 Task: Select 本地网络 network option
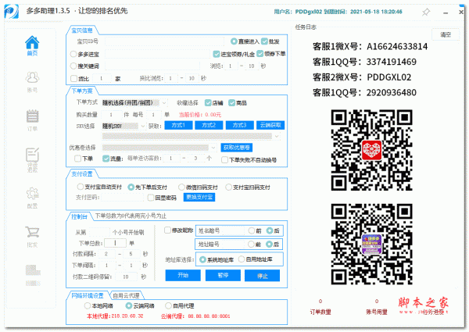tap(87, 305)
